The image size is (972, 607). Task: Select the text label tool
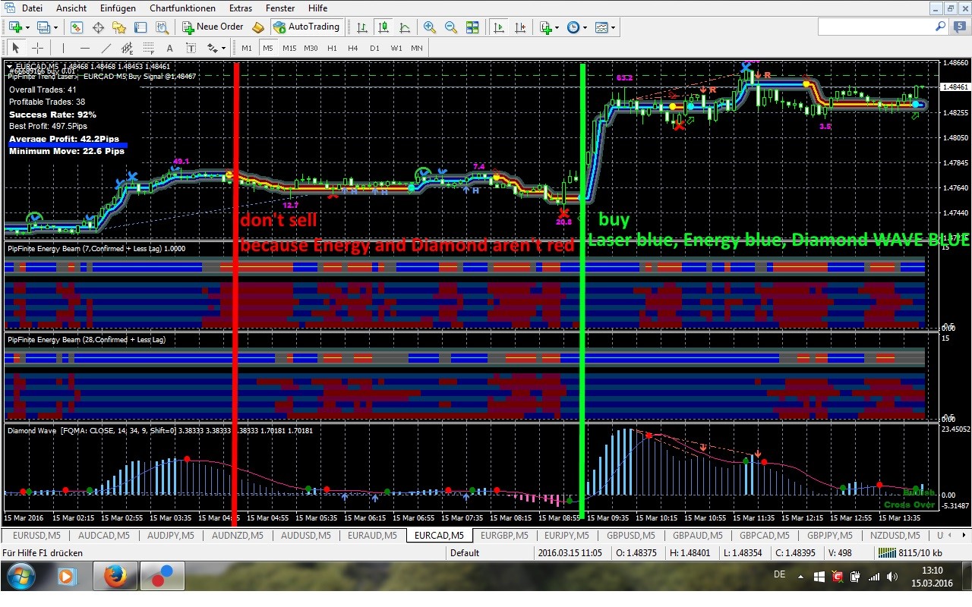click(191, 48)
